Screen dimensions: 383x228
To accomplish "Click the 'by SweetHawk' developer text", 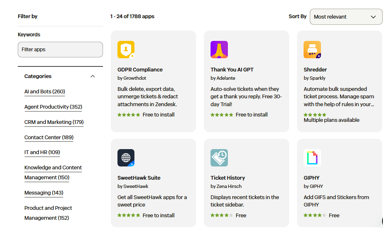I will (133, 187).
